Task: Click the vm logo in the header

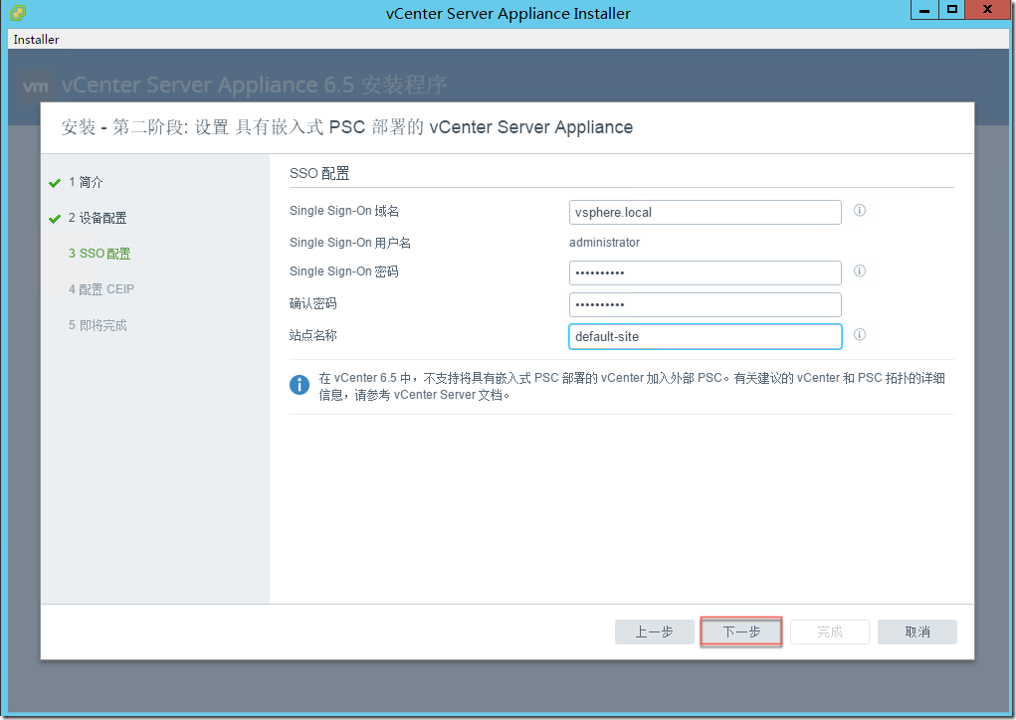Action: 35,87
